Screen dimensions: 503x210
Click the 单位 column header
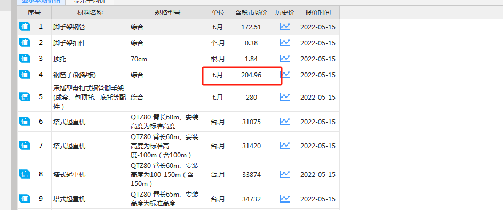[218, 13]
